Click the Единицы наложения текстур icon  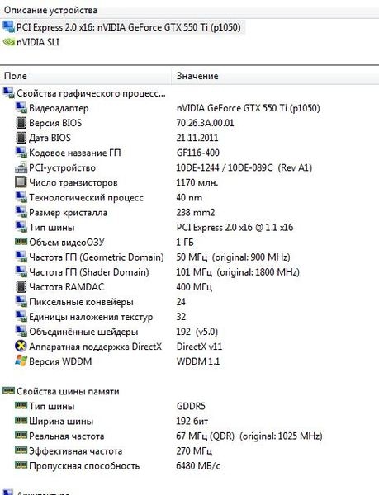coord(21,317)
